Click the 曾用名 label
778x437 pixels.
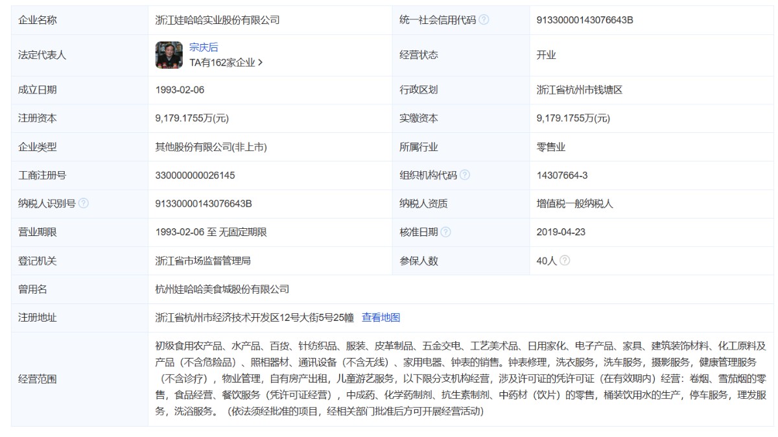point(33,289)
